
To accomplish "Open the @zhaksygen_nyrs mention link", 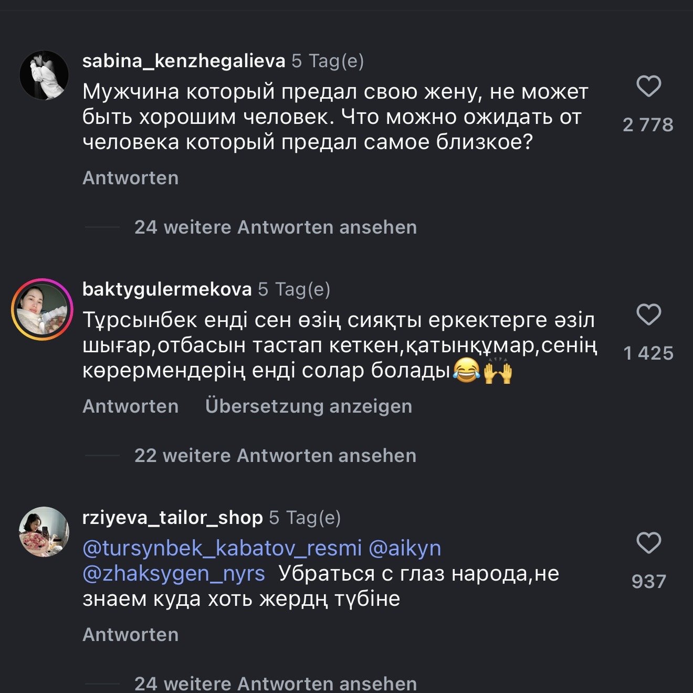I will pos(174,573).
